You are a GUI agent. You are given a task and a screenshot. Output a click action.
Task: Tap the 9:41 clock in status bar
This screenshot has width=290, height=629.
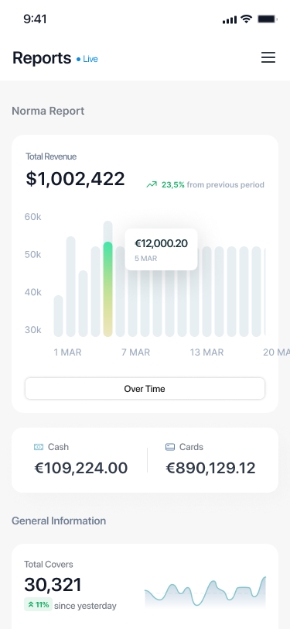coord(35,19)
